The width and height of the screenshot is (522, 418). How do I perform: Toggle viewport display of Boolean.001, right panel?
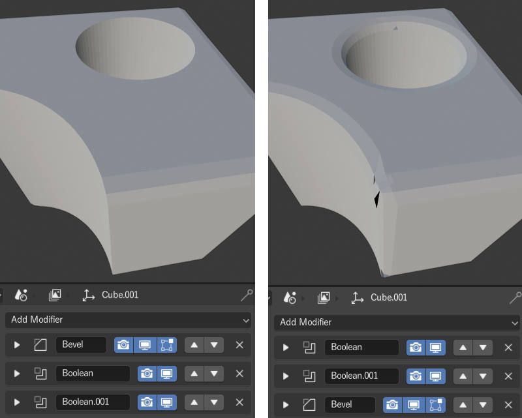(436, 376)
